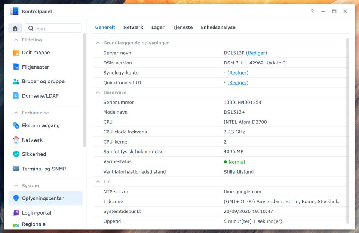This screenshot has width=359, height=233.
Task: Click Rediger link for QuickConnect ID
Action: pyautogui.click(x=238, y=82)
